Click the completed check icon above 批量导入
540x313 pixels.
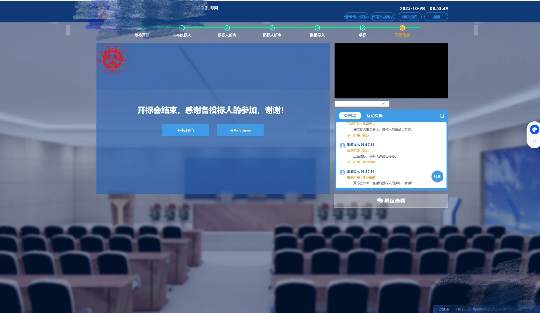point(317,28)
